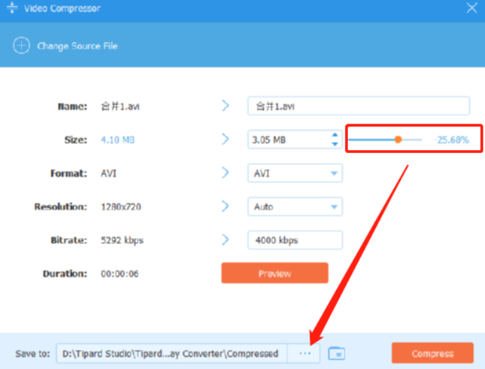Focus the output Name text field

[358, 106]
